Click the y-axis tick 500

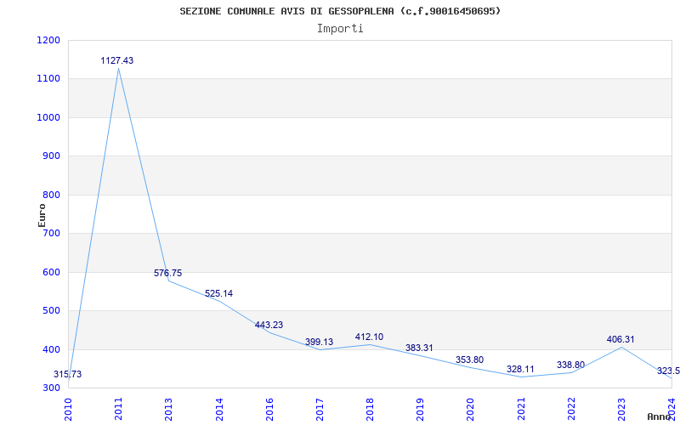51,311
